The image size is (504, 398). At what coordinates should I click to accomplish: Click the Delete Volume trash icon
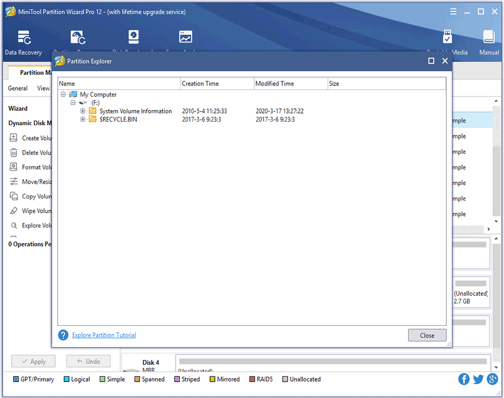14,153
